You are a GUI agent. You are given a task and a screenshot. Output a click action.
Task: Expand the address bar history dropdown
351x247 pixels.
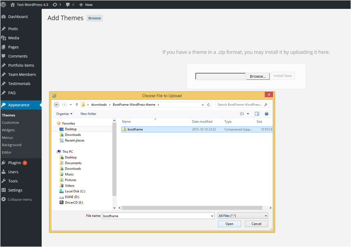point(202,105)
